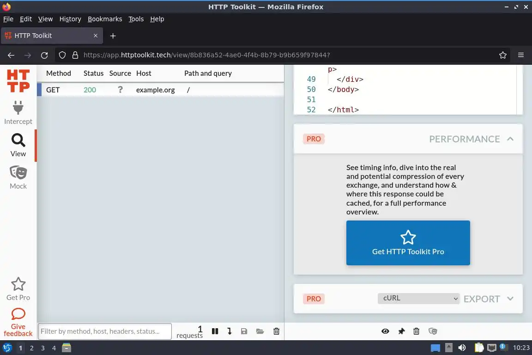The image size is (532, 355).
Task: Click the Method column header
Action: pos(58,73)
